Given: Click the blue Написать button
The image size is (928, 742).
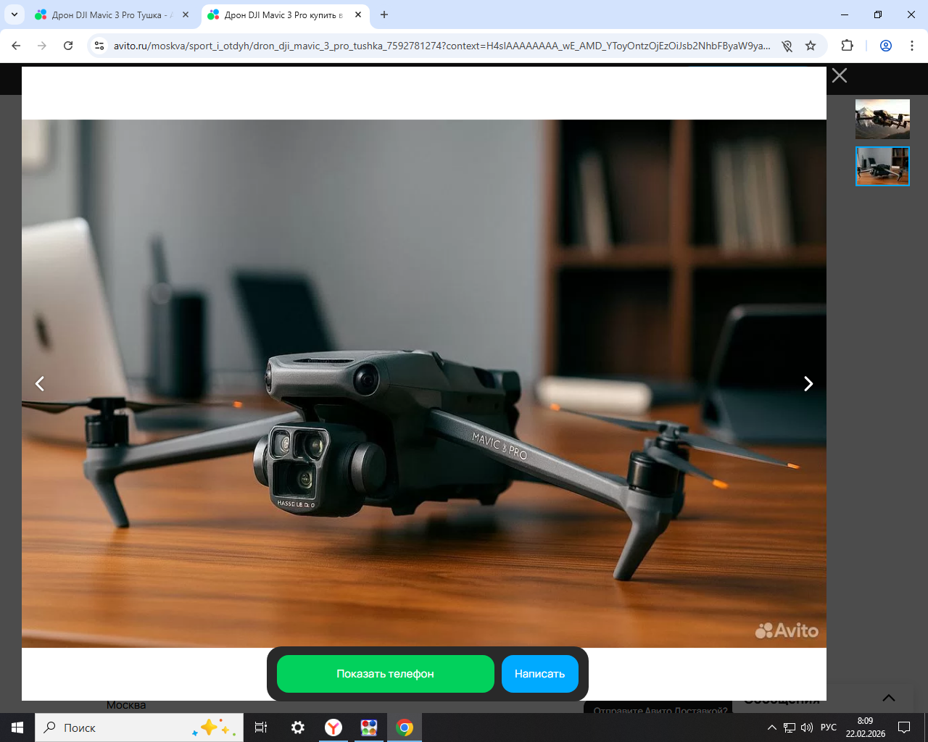Looking at the screenshot, I should click(540, 674).
